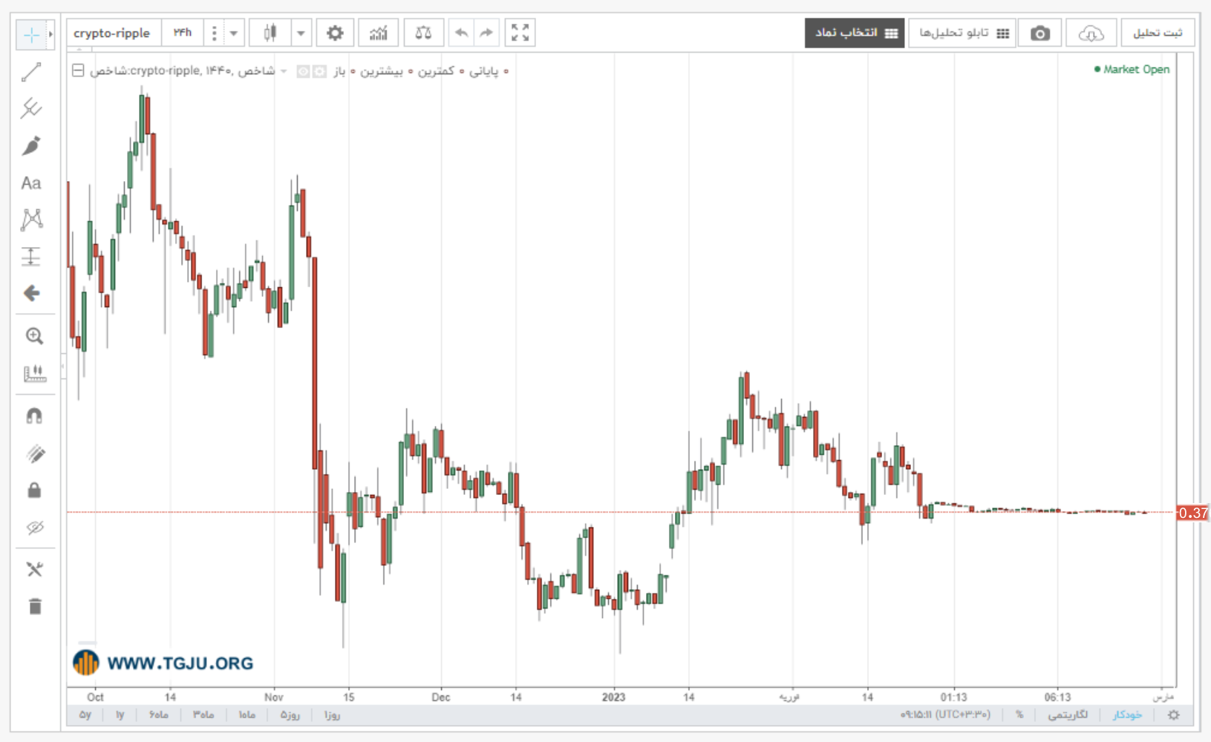Click the ثبت تحلیل submit button
The height and width of the screenshot is (742, 1211).
[x=1158, y=33]
